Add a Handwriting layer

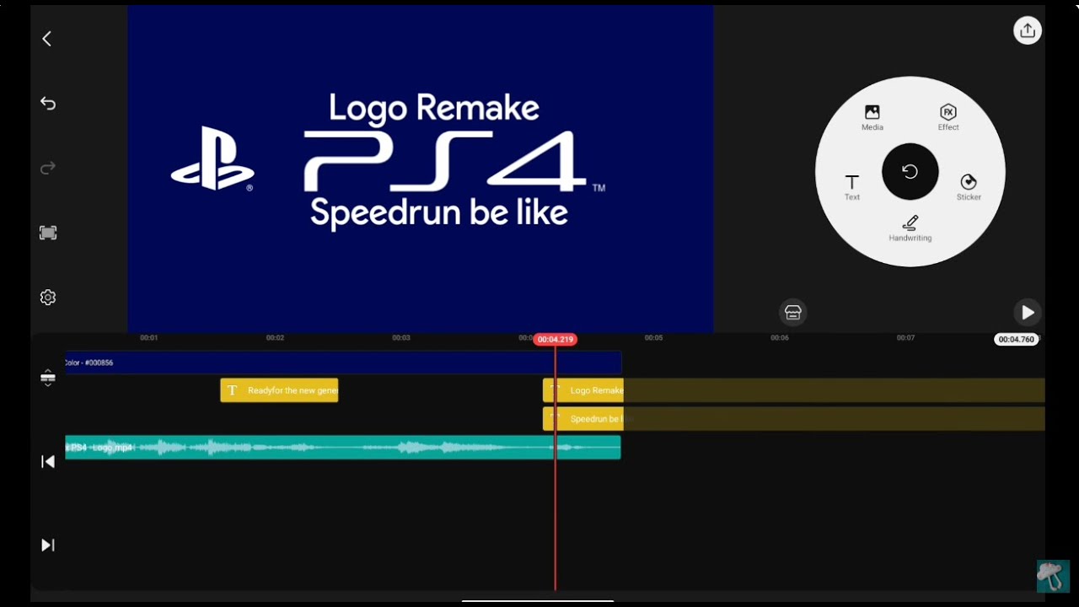pyautogui.click(x=910, y=228)
